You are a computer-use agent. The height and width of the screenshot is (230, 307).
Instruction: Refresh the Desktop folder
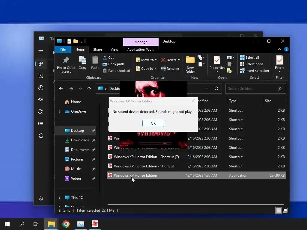216,88
